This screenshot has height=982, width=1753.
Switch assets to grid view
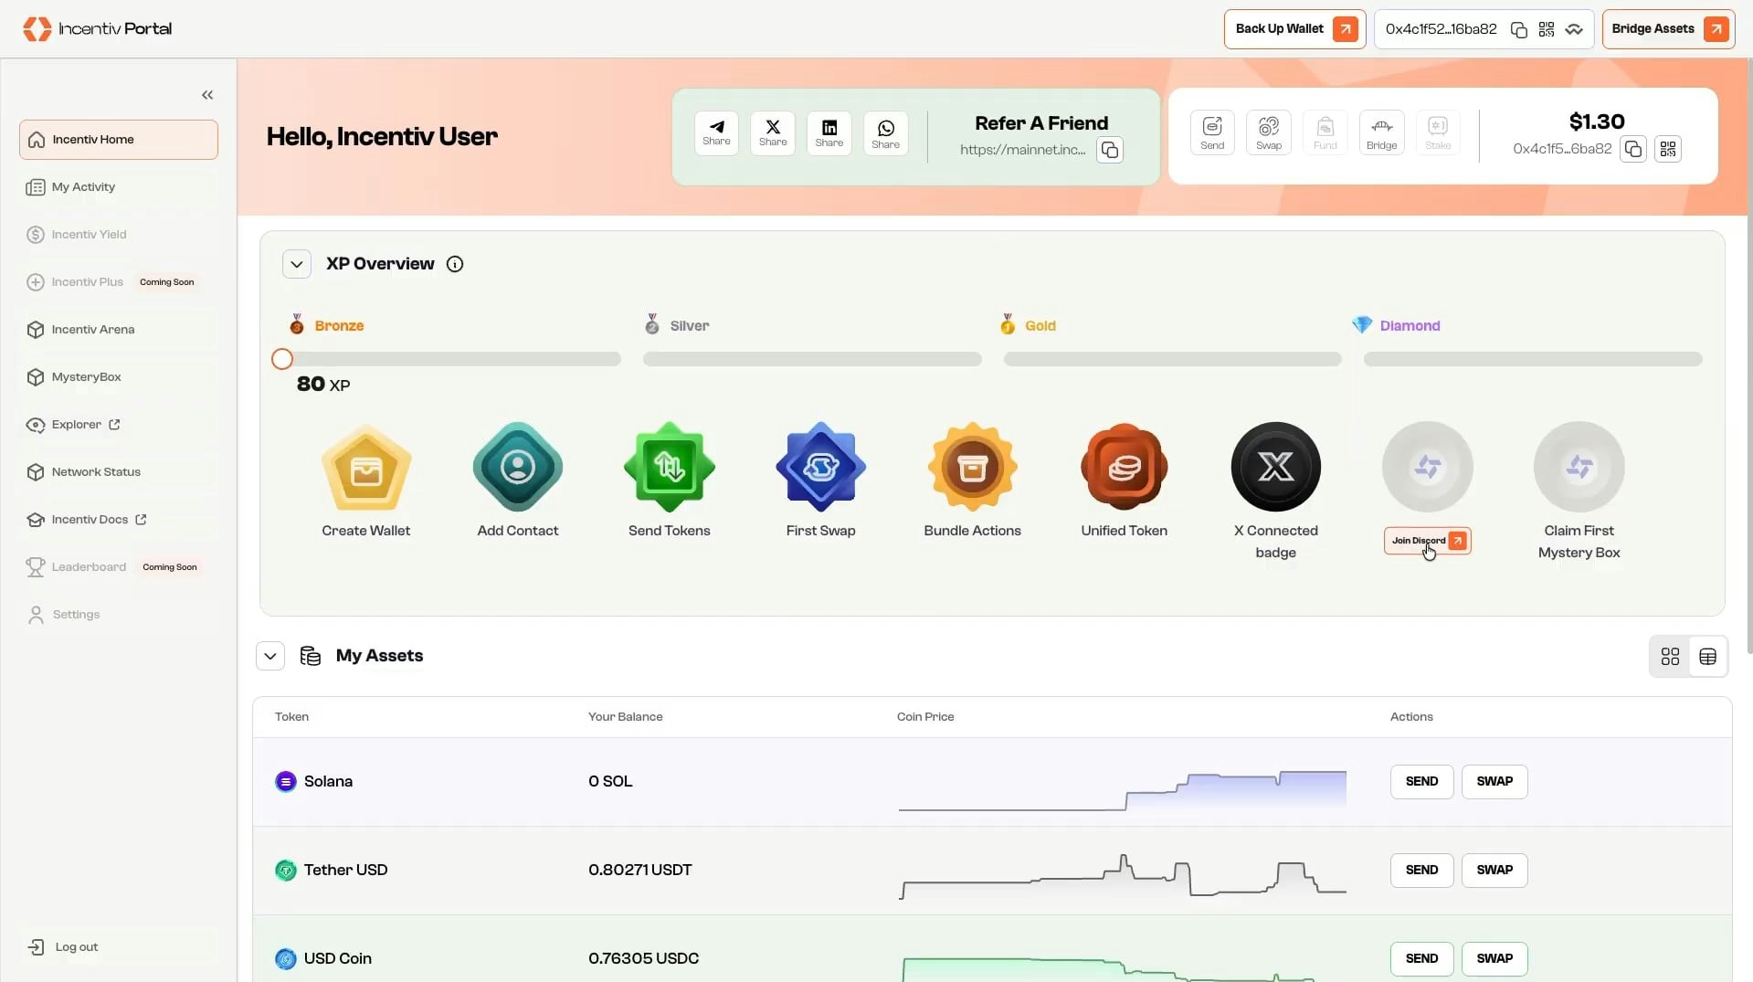pos(1670,657)
